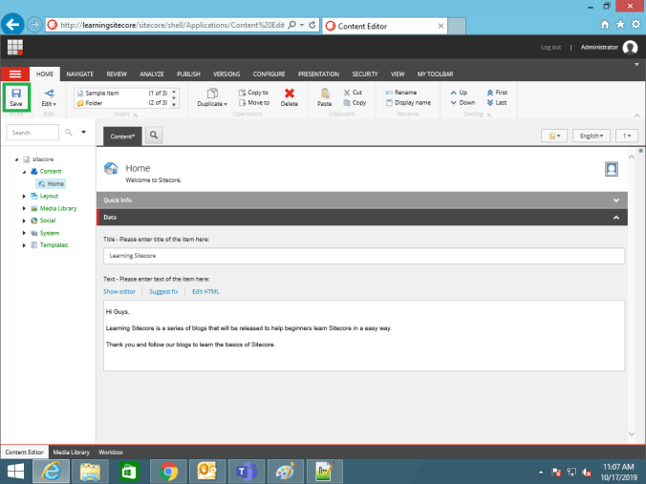Click the Cut scissors icon

346,93
